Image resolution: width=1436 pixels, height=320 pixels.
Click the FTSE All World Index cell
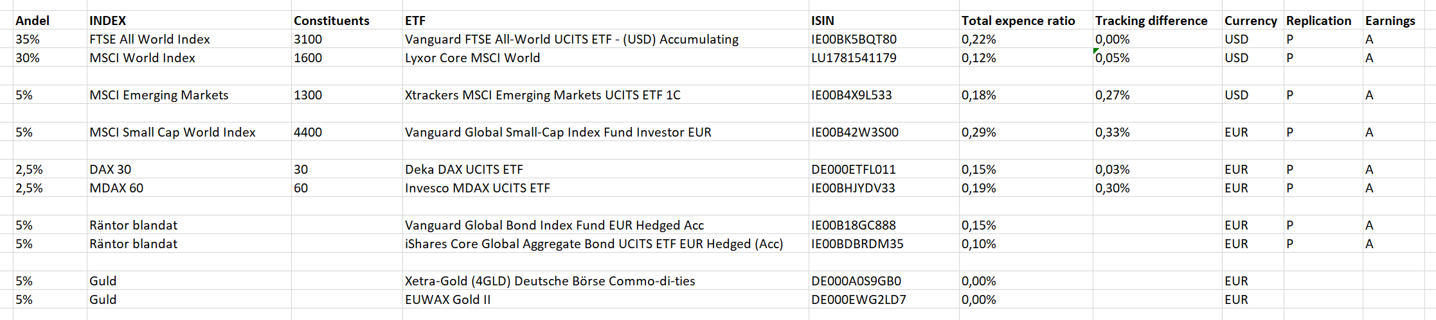click(x=189, y=39)
